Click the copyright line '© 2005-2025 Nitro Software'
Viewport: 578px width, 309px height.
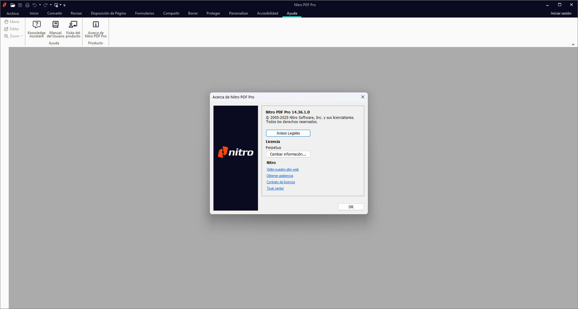click(310, 117)
